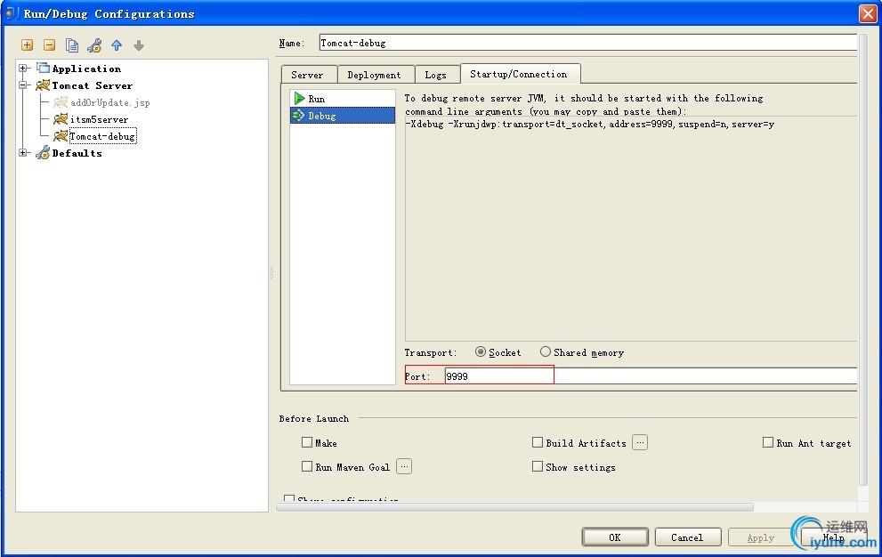Image resolution: width=882 pixels, height=557 pixels.
Task: Copy the selected configuration
Action: tap(71, 45)
